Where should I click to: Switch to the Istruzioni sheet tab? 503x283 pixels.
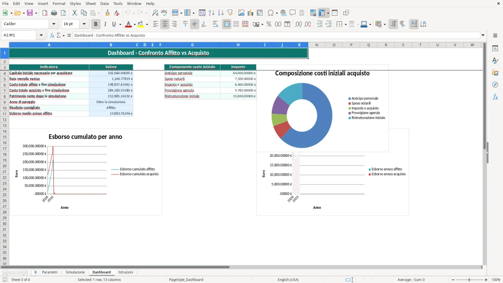coord(125,273)
